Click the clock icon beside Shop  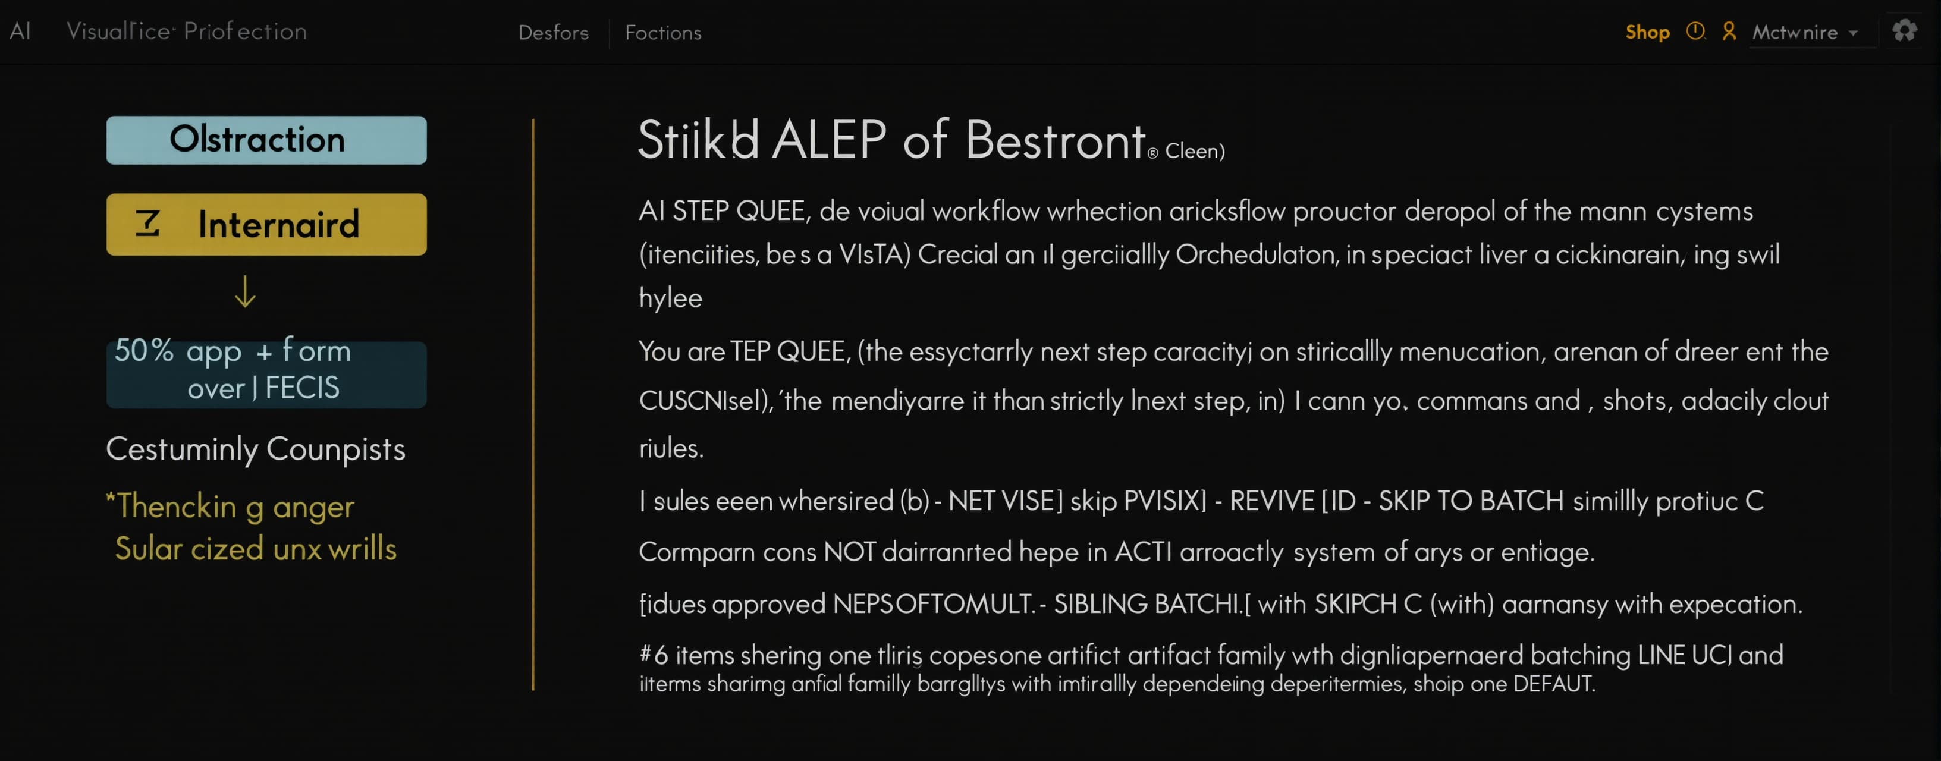1695,32
